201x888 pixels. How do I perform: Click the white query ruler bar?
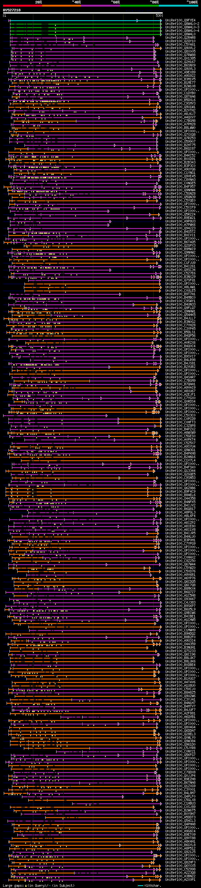[x=83, y=13]
